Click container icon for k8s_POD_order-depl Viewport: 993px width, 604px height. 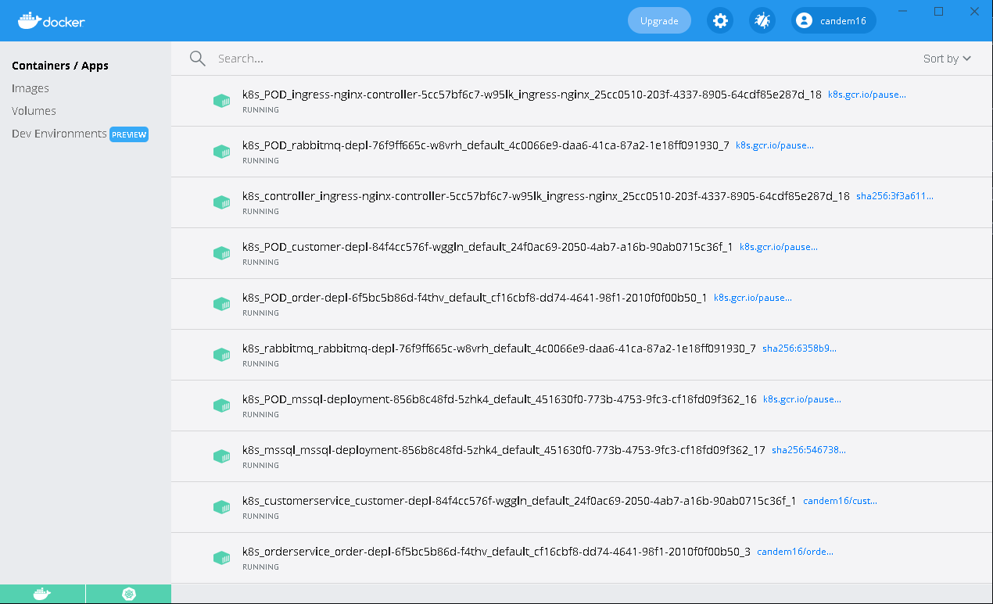point(222,304)
